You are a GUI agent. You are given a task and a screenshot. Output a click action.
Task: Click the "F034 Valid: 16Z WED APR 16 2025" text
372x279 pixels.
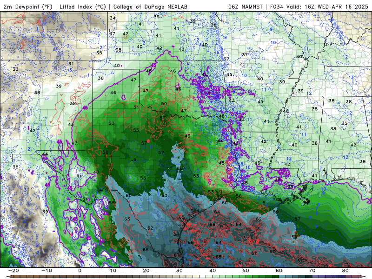coord(319,7)
